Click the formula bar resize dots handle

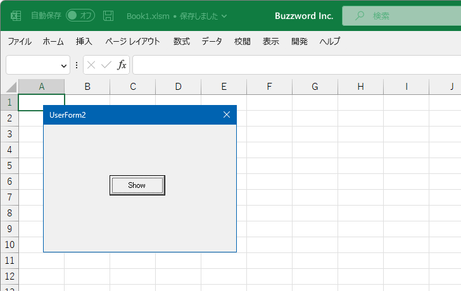pos(77,65)
